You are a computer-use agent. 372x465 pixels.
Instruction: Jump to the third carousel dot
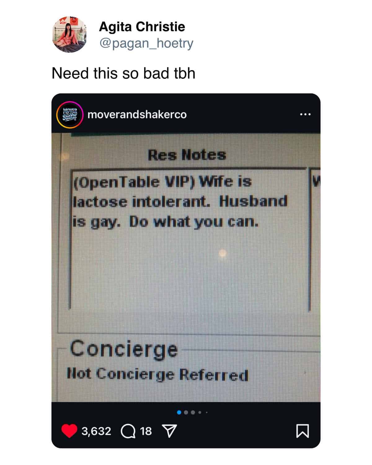pyautogui.click(x=193, y=412)
